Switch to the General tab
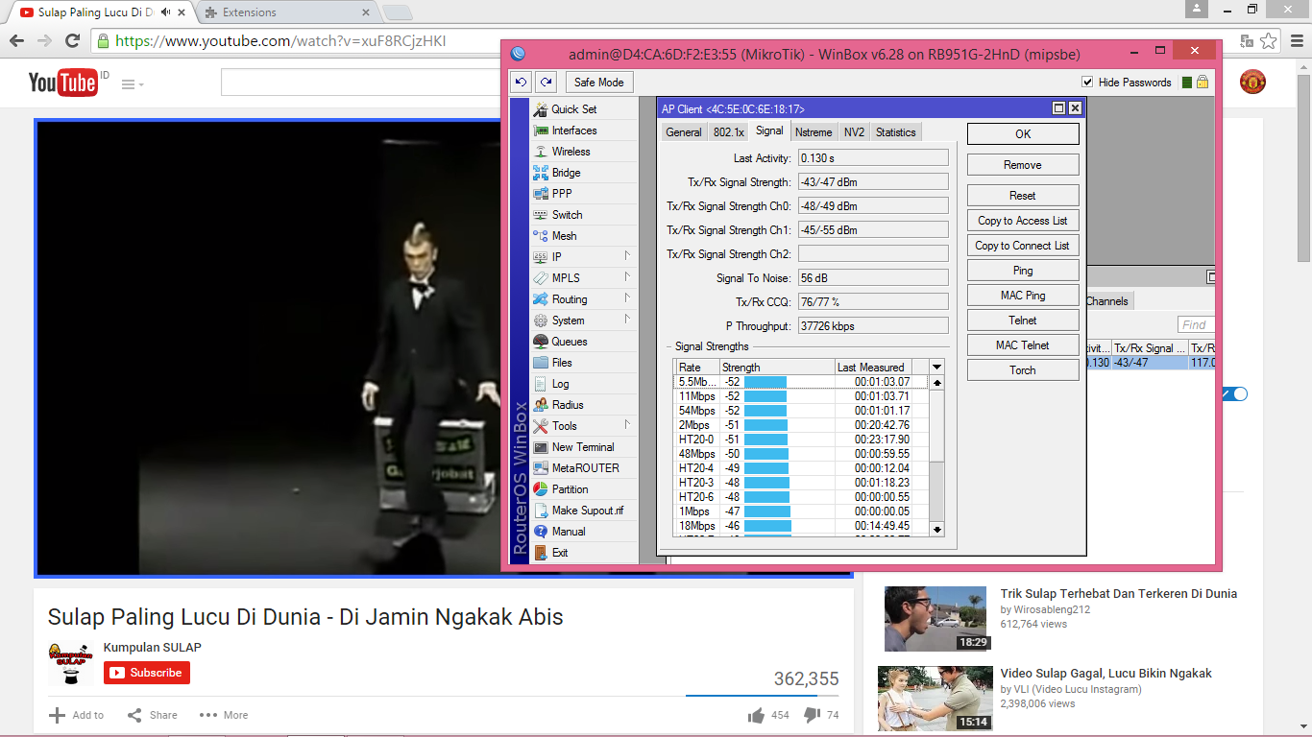The height and width of the screenshot is (737, 1312). [x=684, y=132]
